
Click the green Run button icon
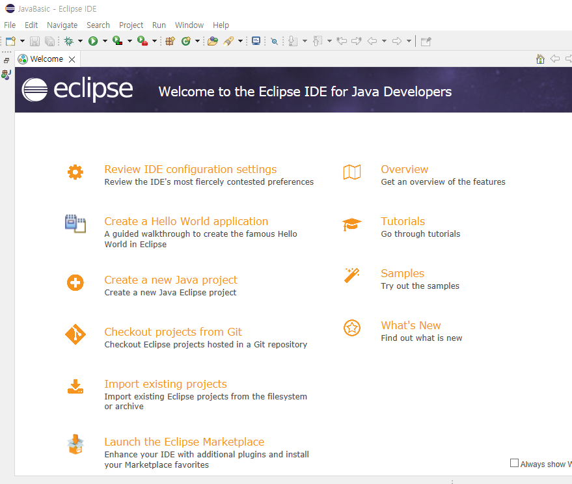(93, 41)
